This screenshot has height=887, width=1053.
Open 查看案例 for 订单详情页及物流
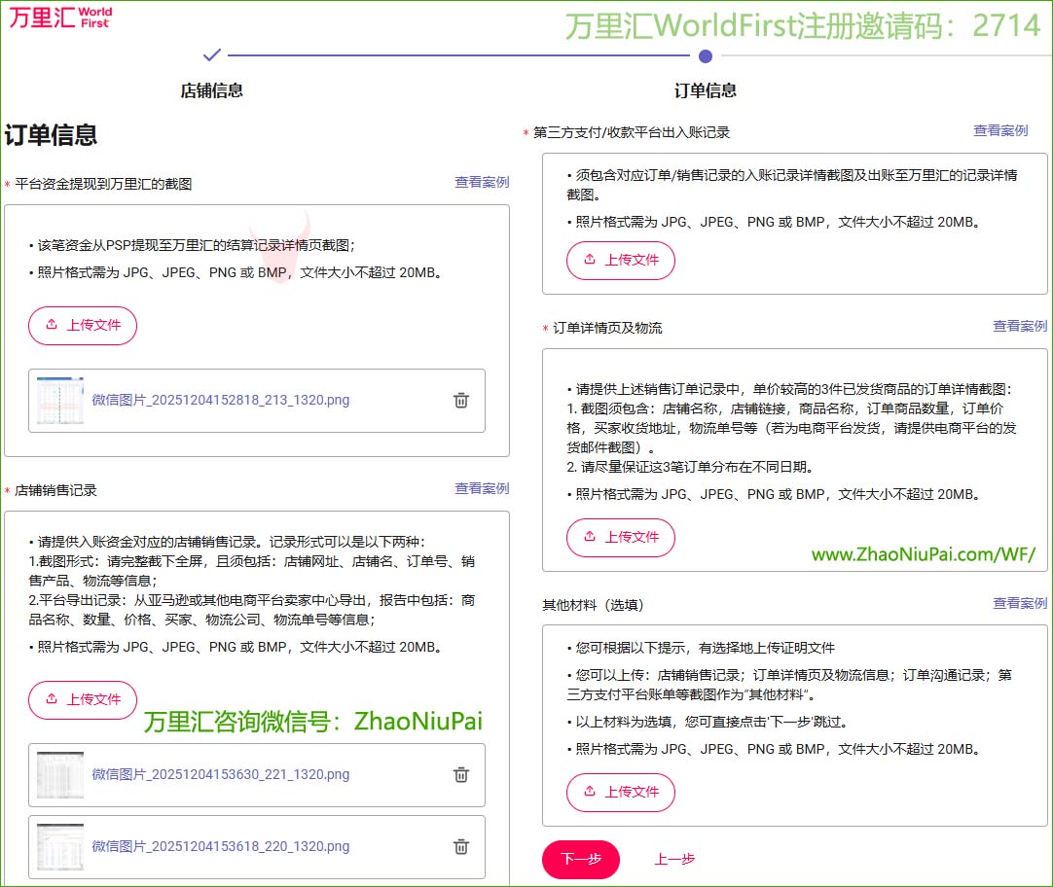[1020, 327]
